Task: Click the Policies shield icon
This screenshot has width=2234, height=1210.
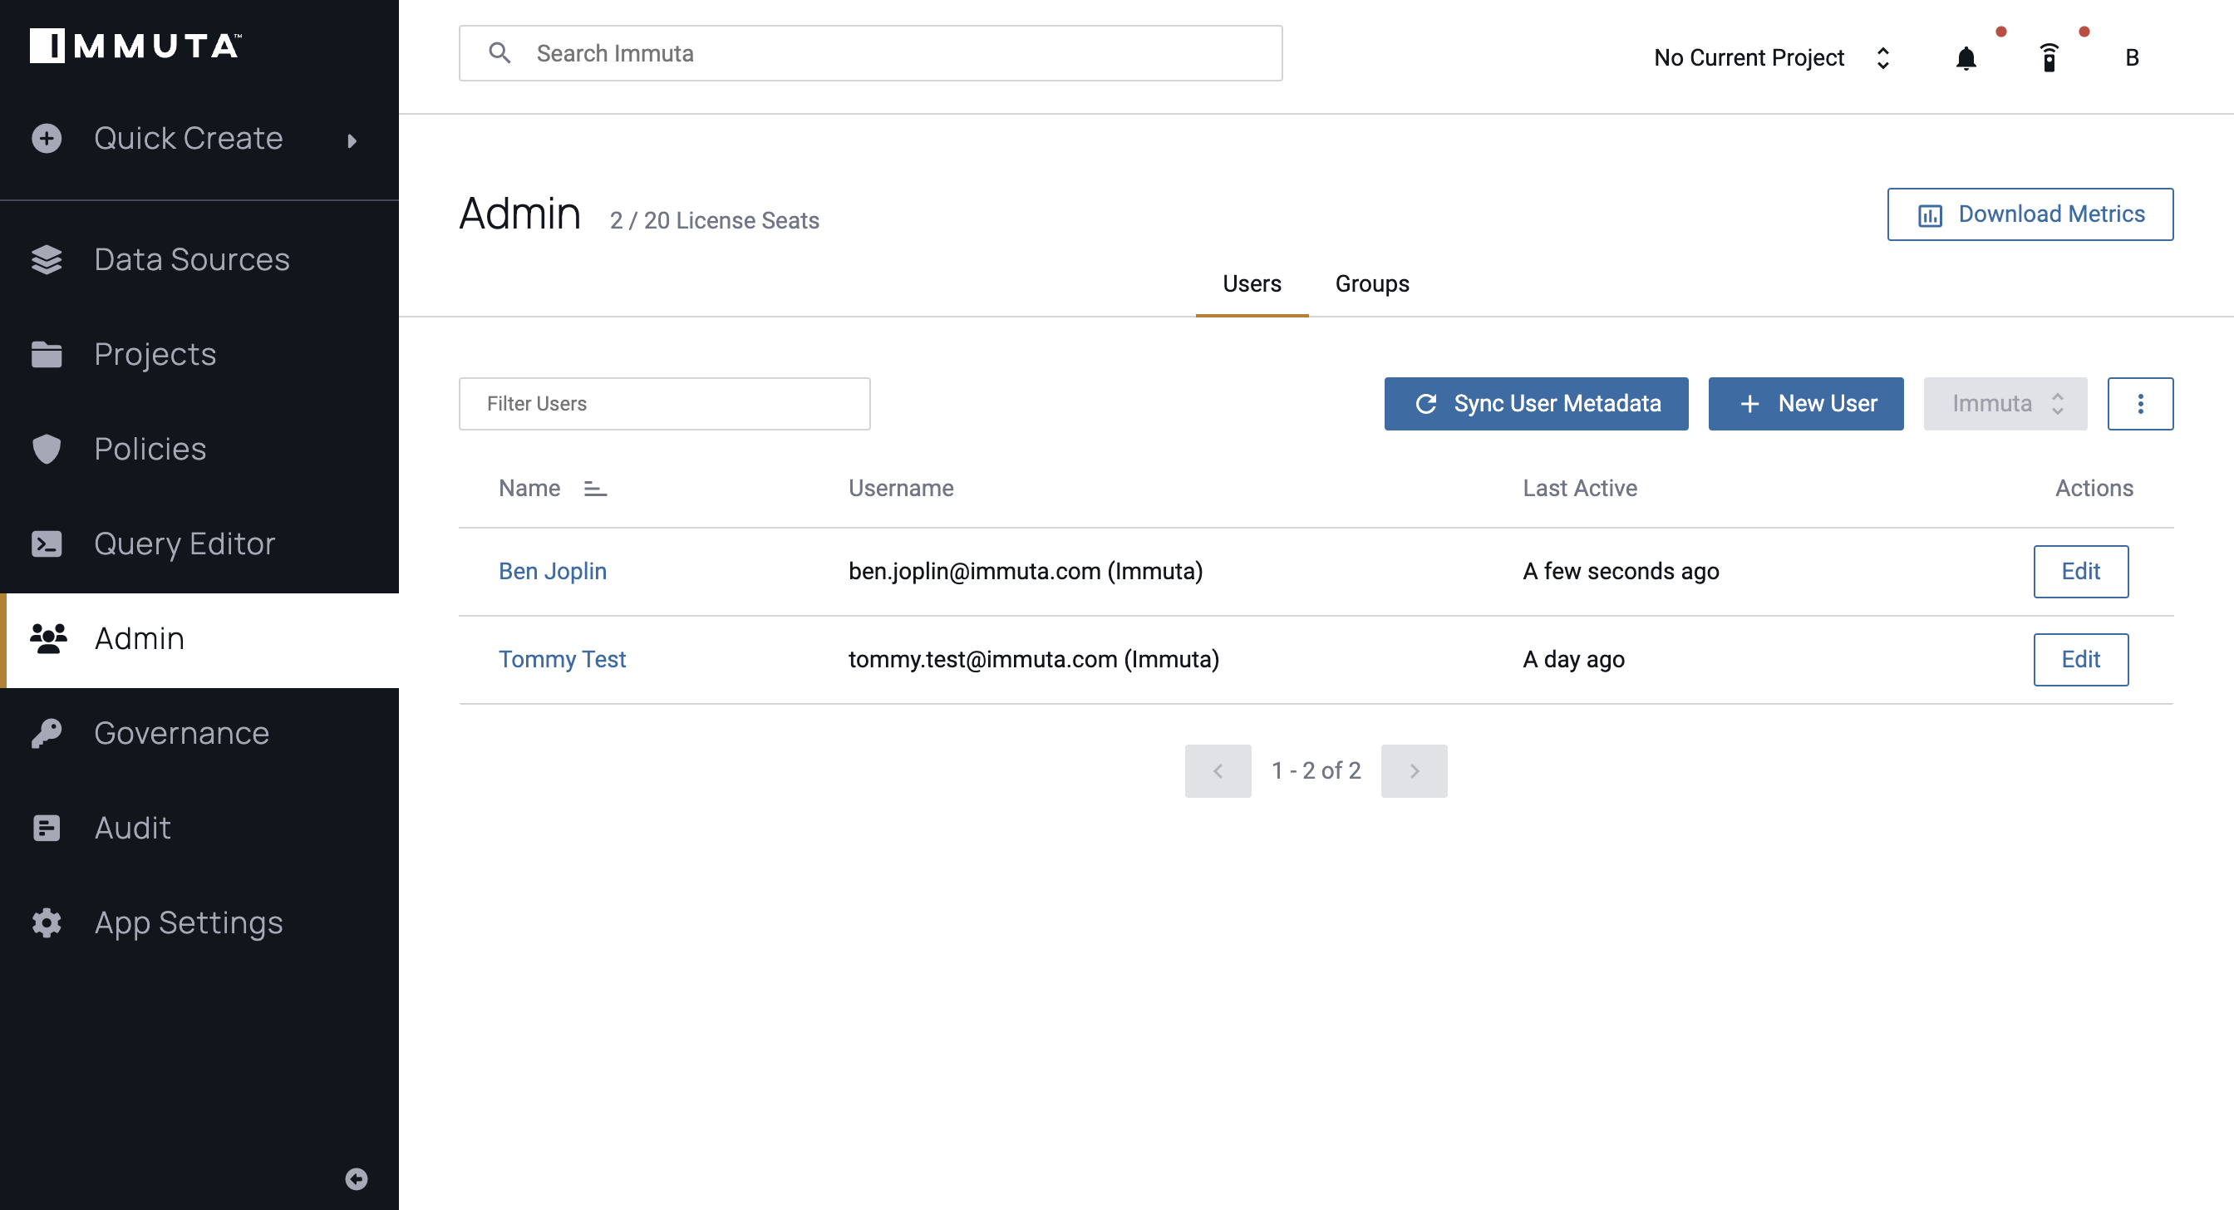Action: coord(47,449)
